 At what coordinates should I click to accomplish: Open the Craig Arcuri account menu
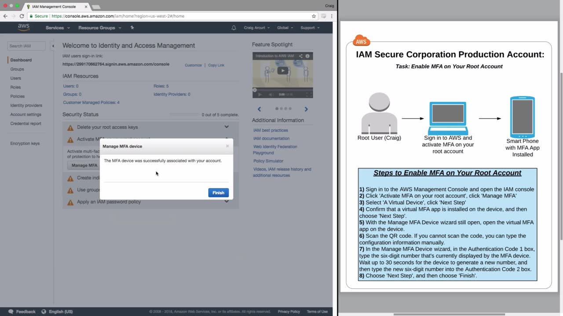click(x=257, y=28)
